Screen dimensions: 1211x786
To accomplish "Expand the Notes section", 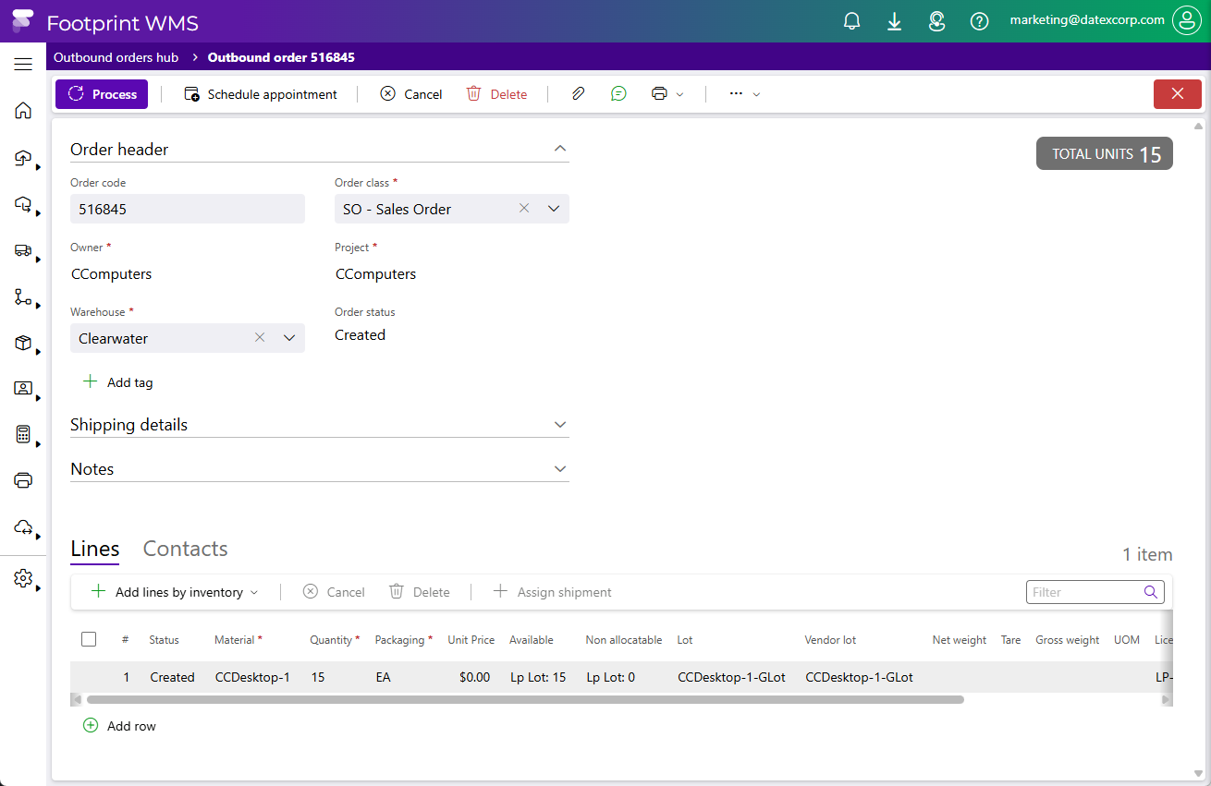I will tap(559, 469).
